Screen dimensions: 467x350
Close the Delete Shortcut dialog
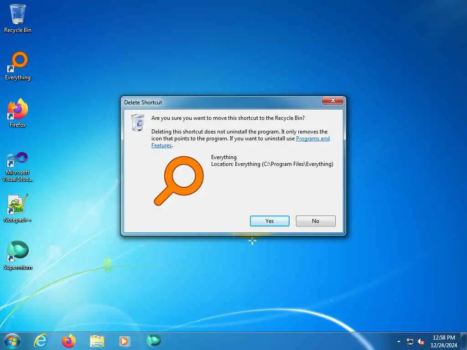point(333,100)
